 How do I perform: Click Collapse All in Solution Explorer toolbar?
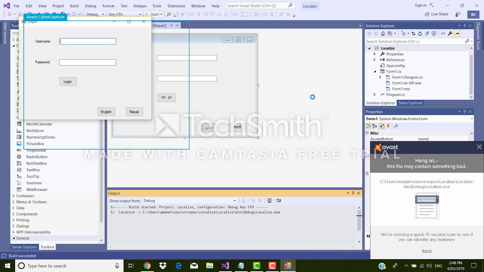point(427,34)
